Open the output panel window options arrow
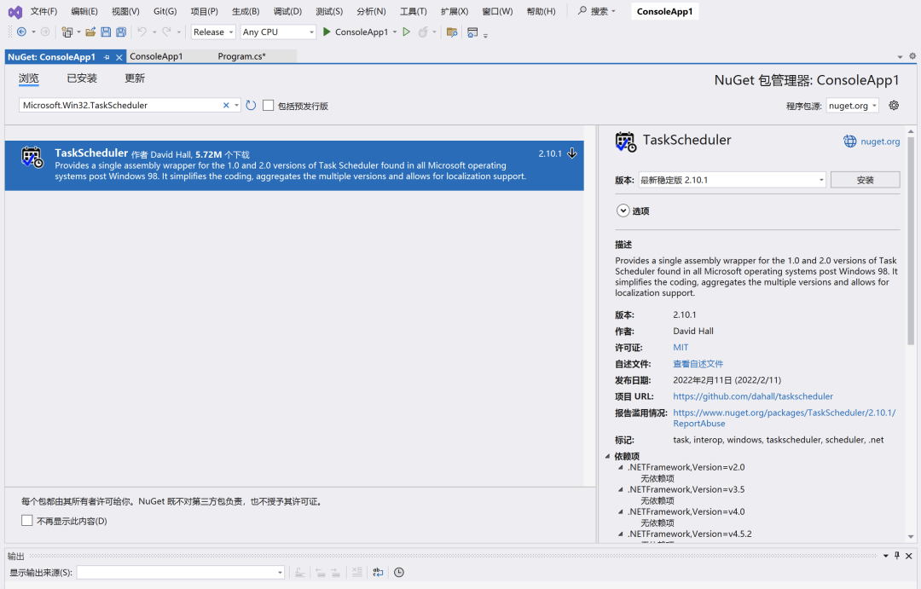 click(x=886, y=556)
